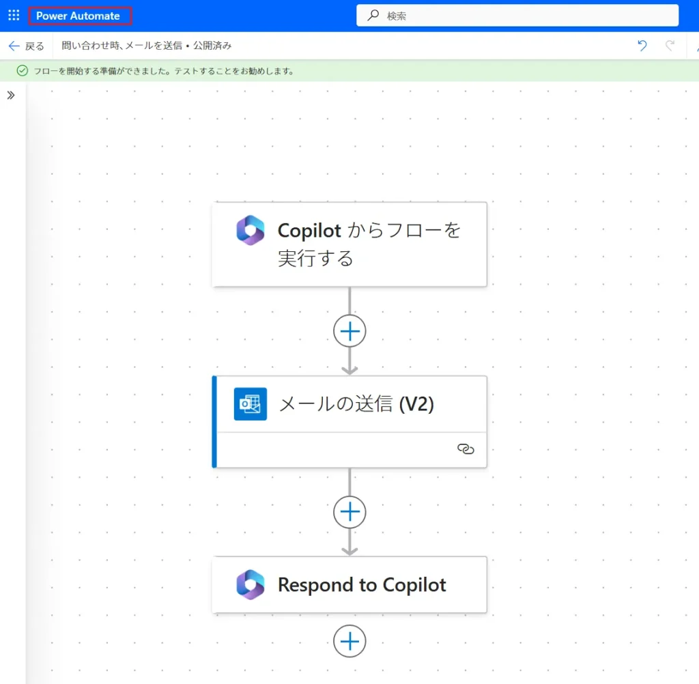This screenshot has height=684, width=699.
Task: Click the green checkmark status icon
Action: (23, 70)
